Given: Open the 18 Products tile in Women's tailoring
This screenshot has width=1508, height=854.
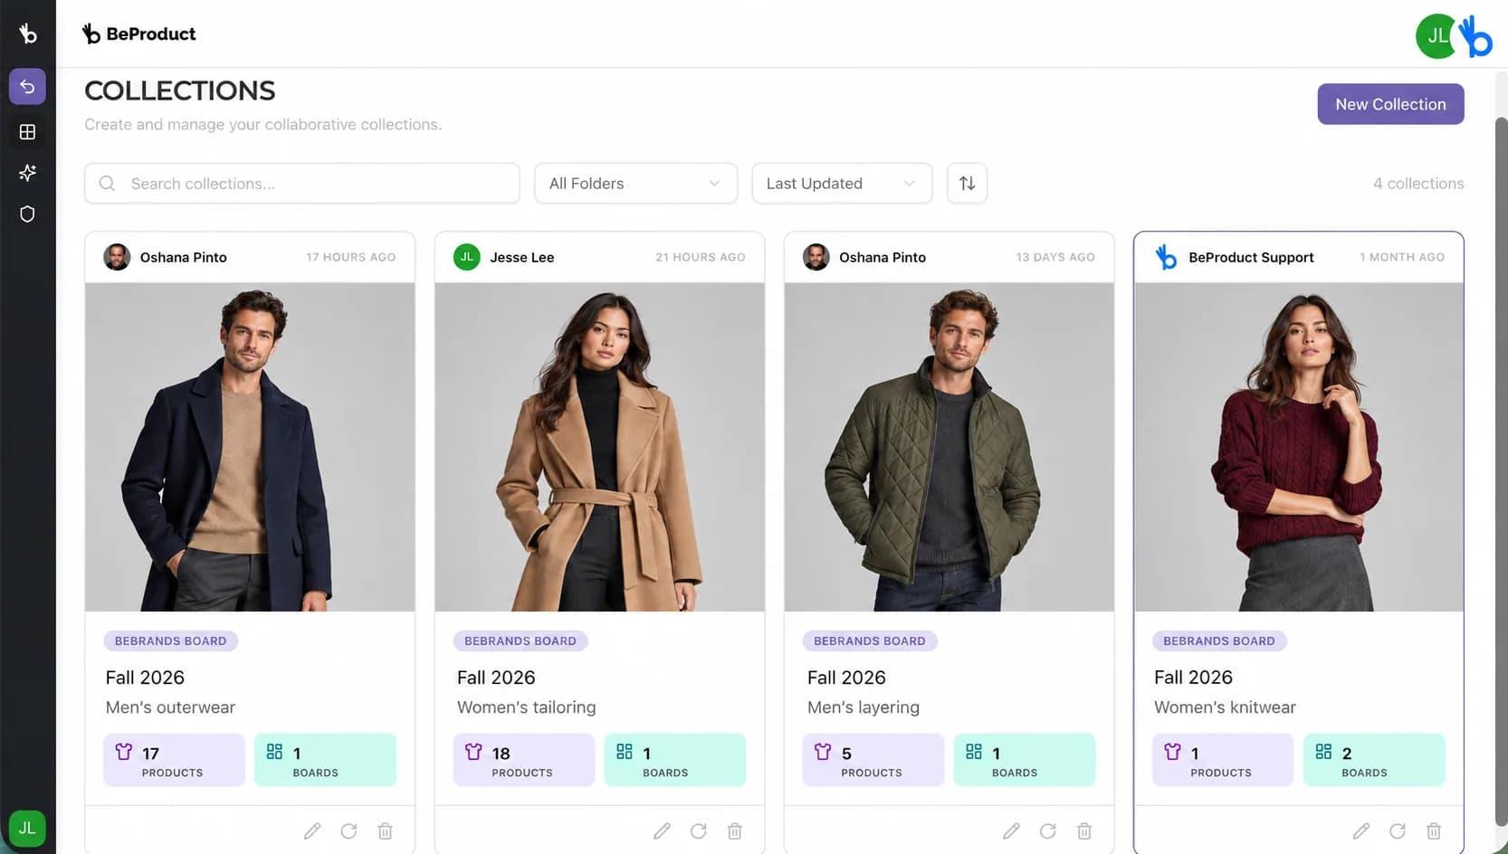Looking at the screenshot, I should [523, 760].
